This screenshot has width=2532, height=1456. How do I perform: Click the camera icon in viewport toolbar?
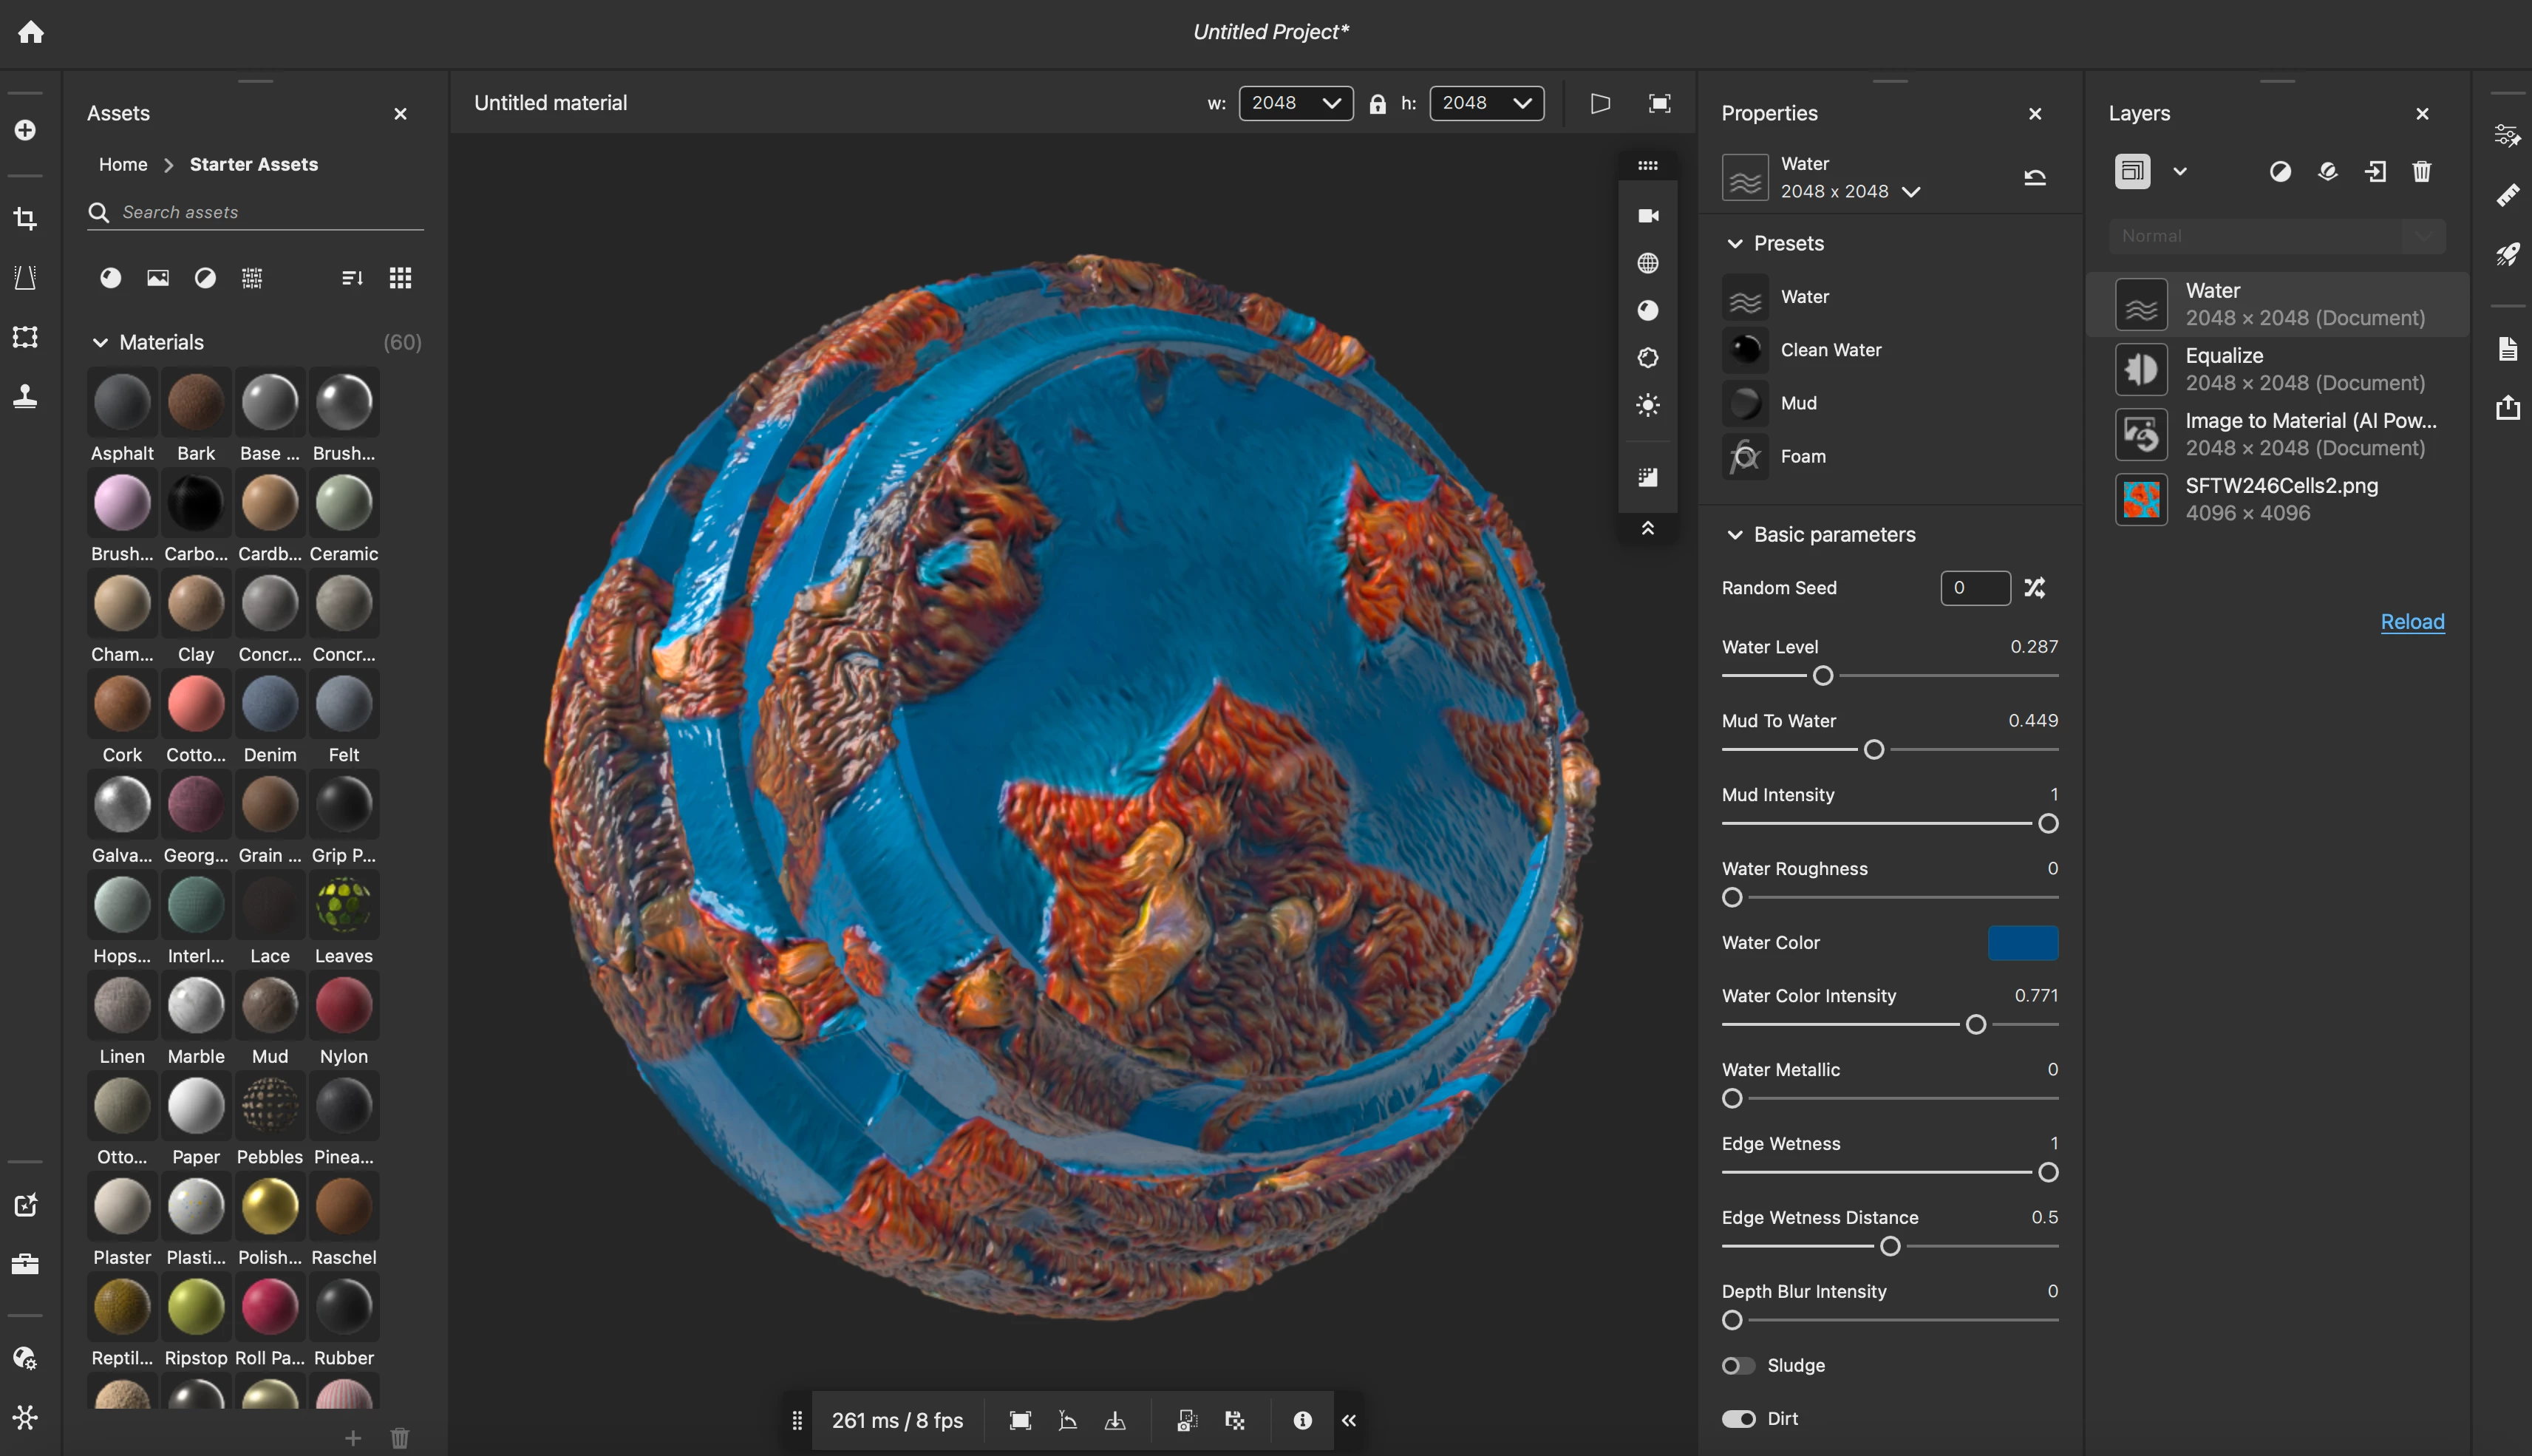(1648, 216)
